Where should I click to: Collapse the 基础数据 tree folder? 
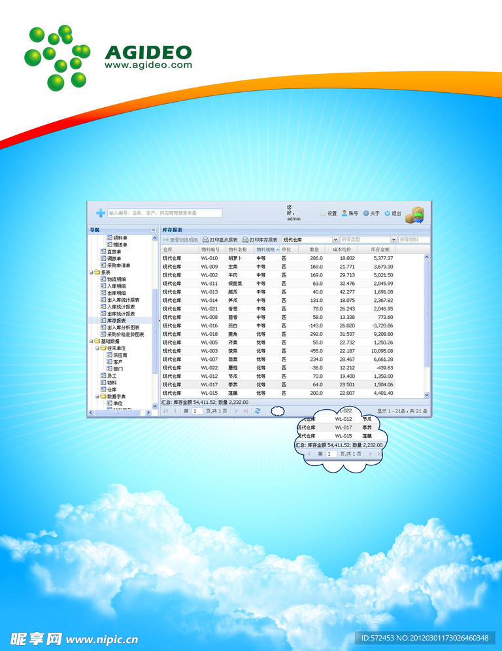pos(91,341)
